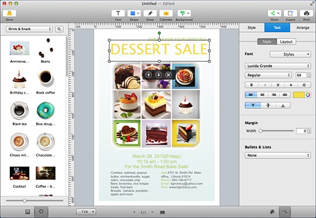
Task: Align text to bottom vertically
Action: [x=283, y=105]
